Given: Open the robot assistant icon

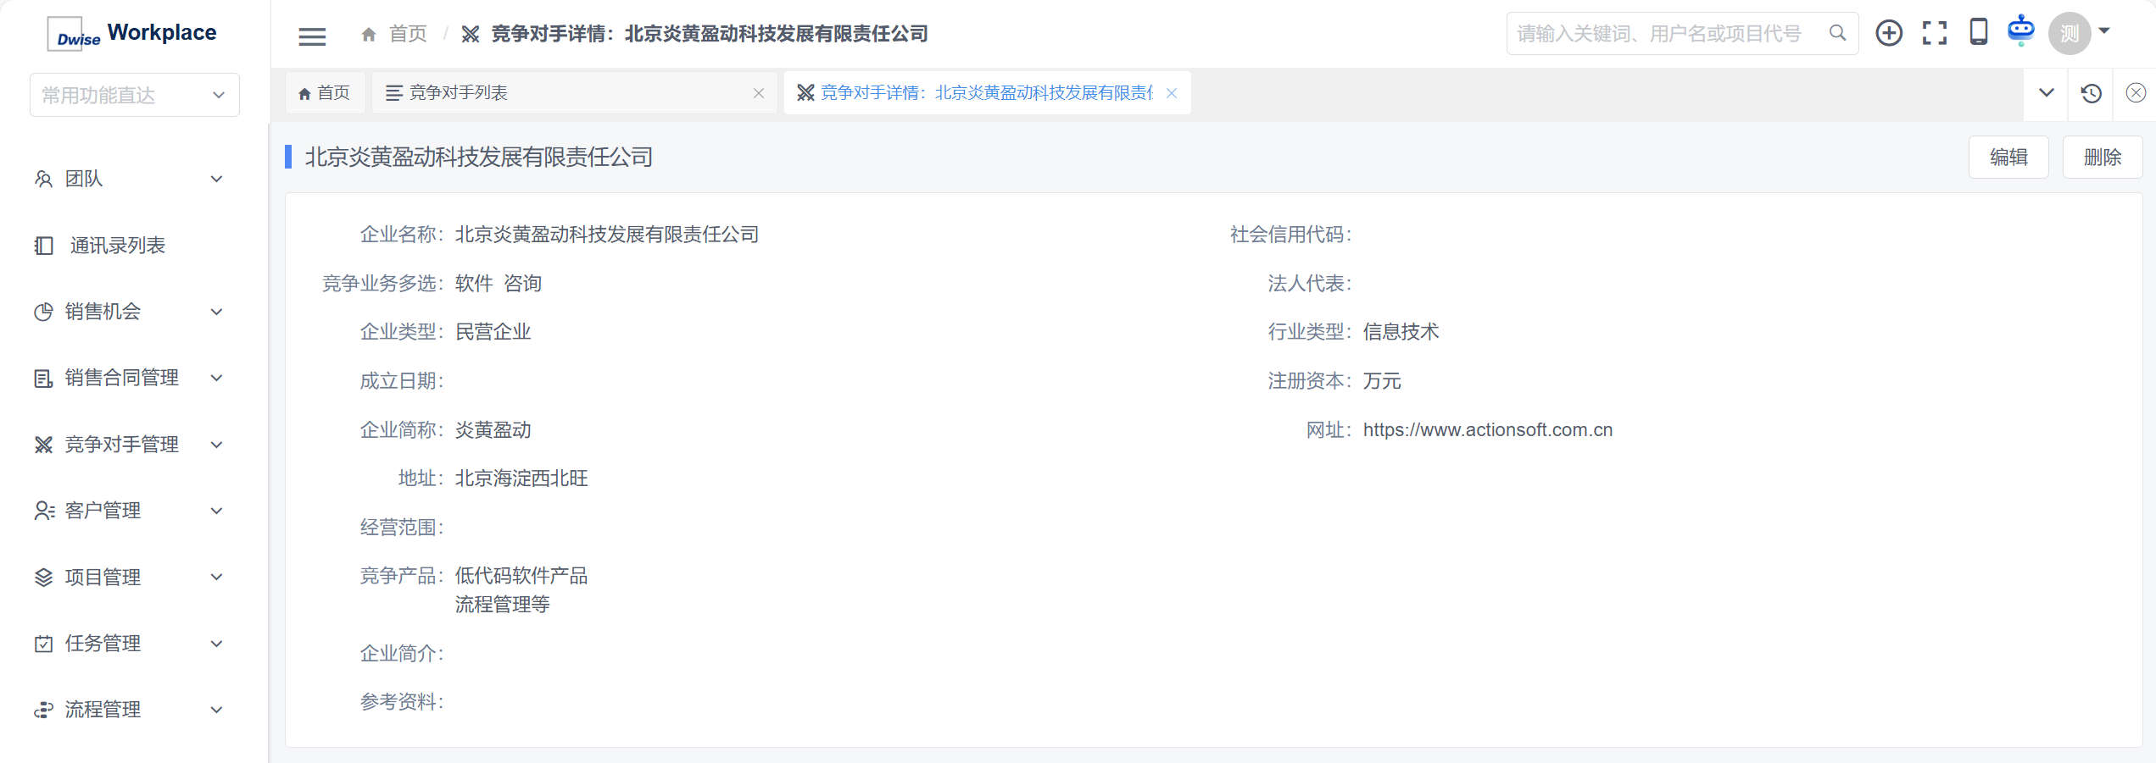Looking at the screenshot, I should pyautogui.click(x=2021, y=30).
